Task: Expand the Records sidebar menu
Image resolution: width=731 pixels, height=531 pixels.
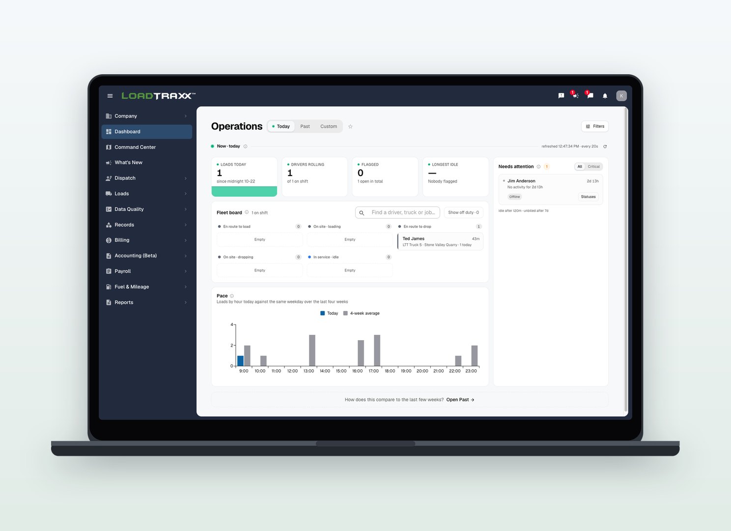Action: (146, 225)
